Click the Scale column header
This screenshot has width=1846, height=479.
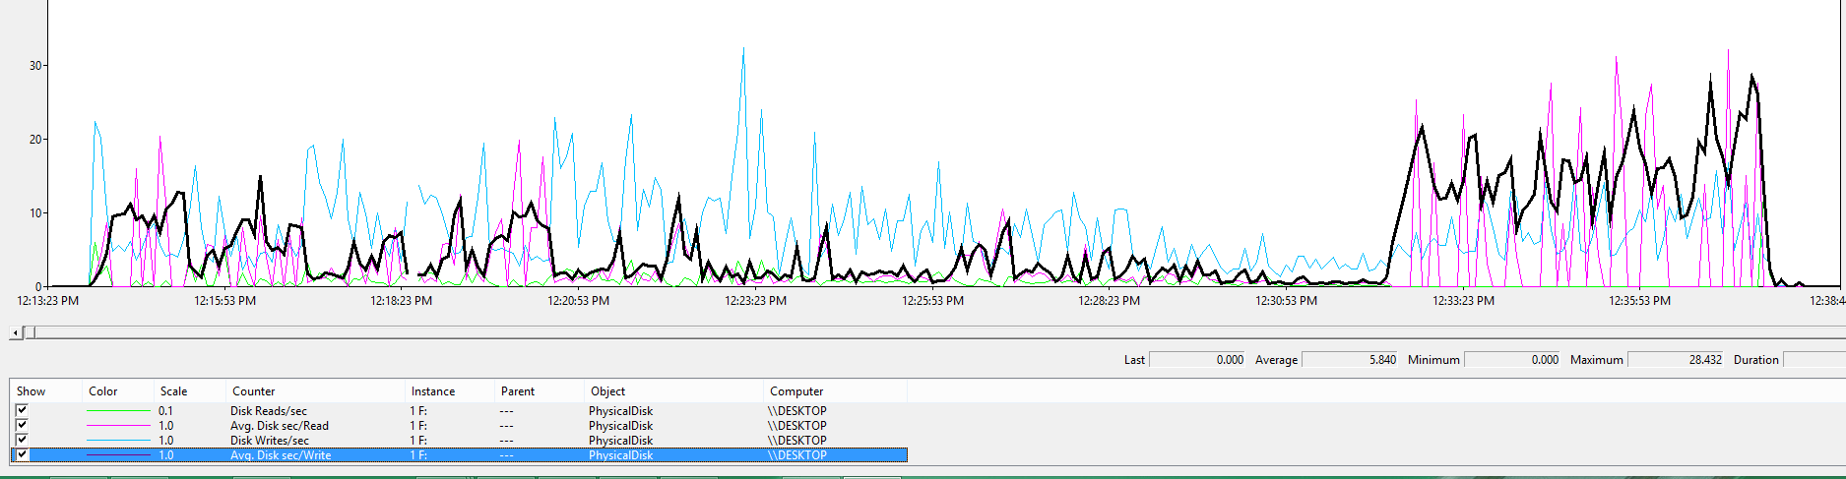click(173, 391)
